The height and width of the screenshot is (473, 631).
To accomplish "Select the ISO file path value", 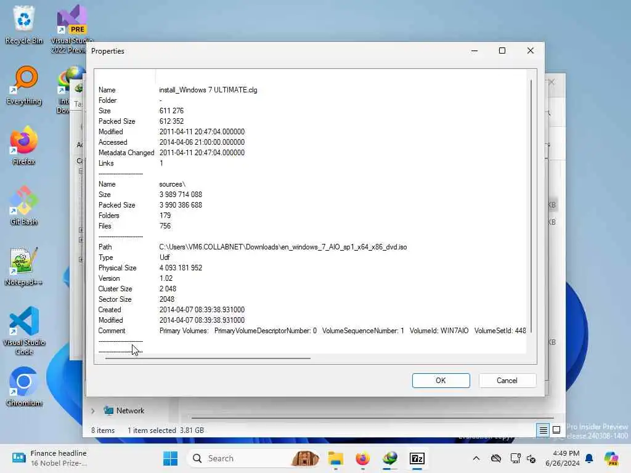I will point(283,247).
